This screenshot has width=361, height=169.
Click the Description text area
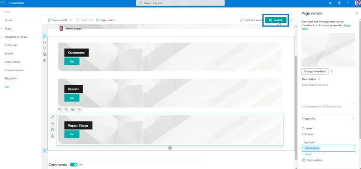coord(329,93)
